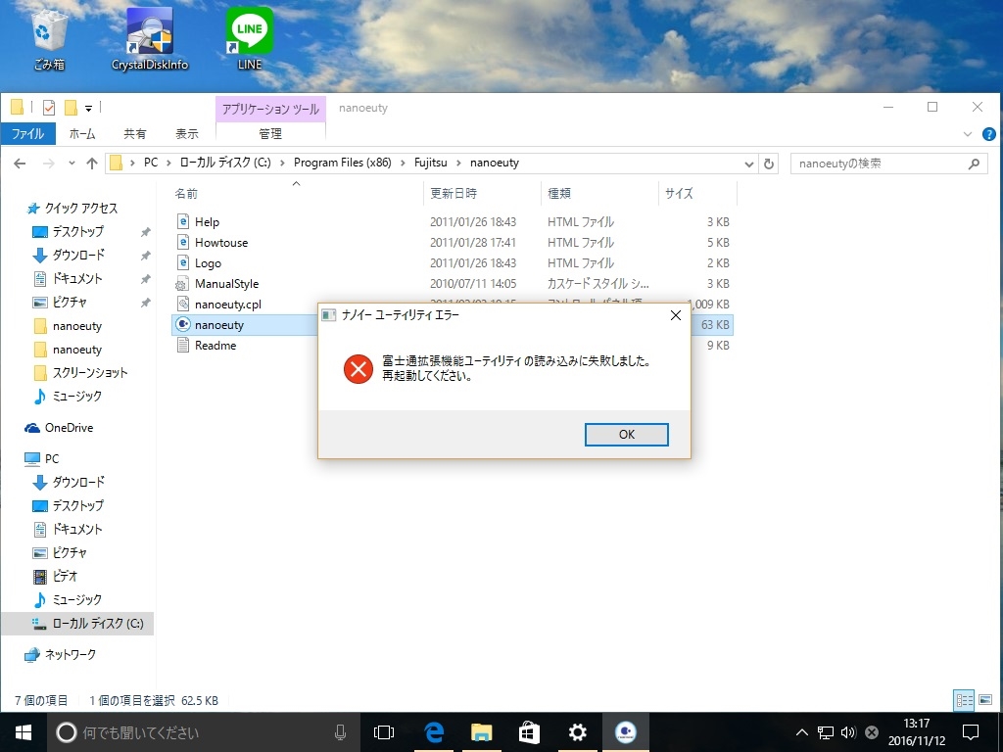Select the nanoeuty.cpl file
This screenshot has height=752, width=1003.
click(227, 305)
